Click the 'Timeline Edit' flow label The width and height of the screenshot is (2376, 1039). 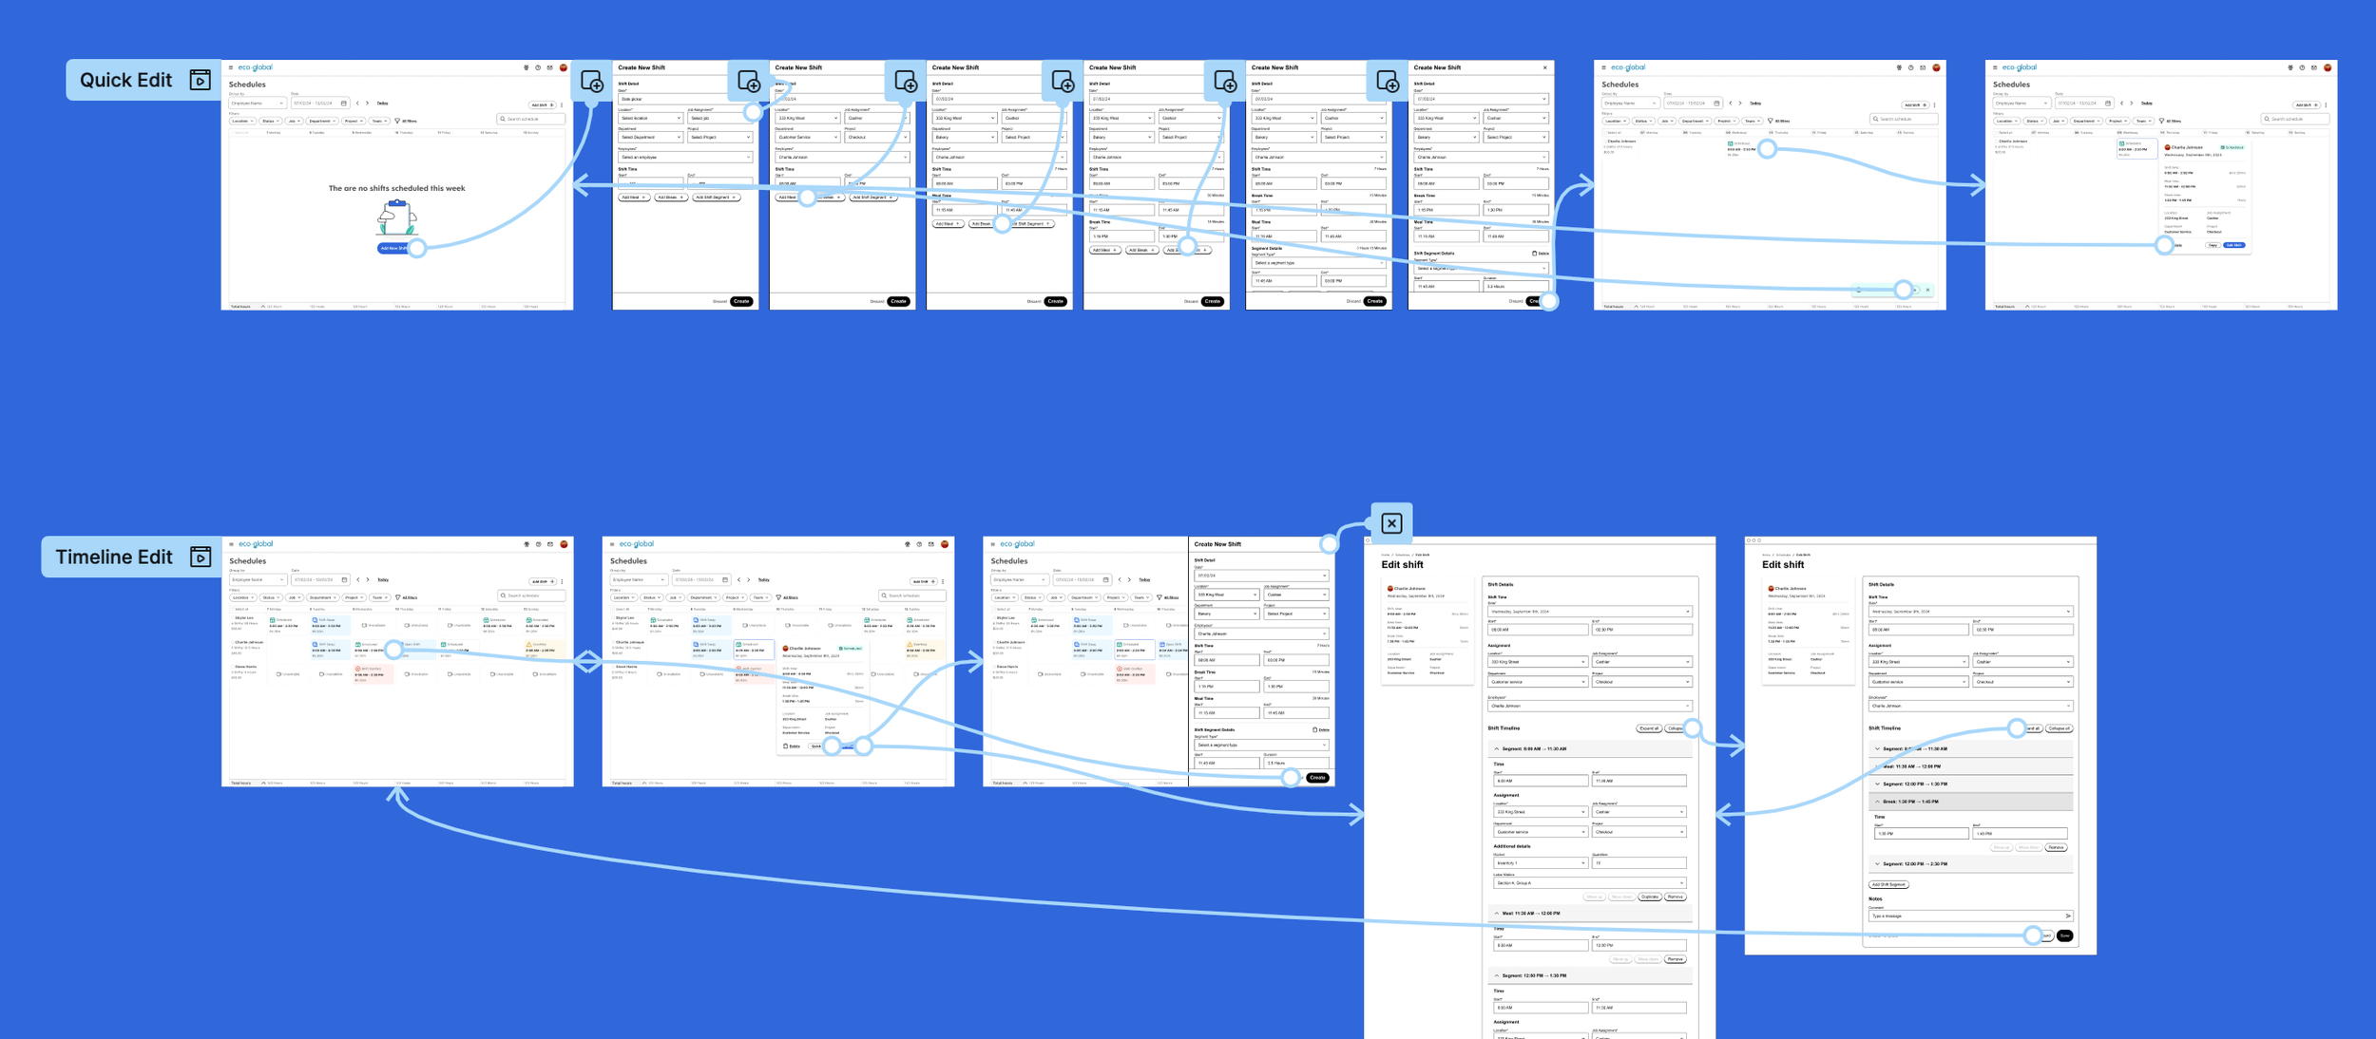click(x=114, y=557)
